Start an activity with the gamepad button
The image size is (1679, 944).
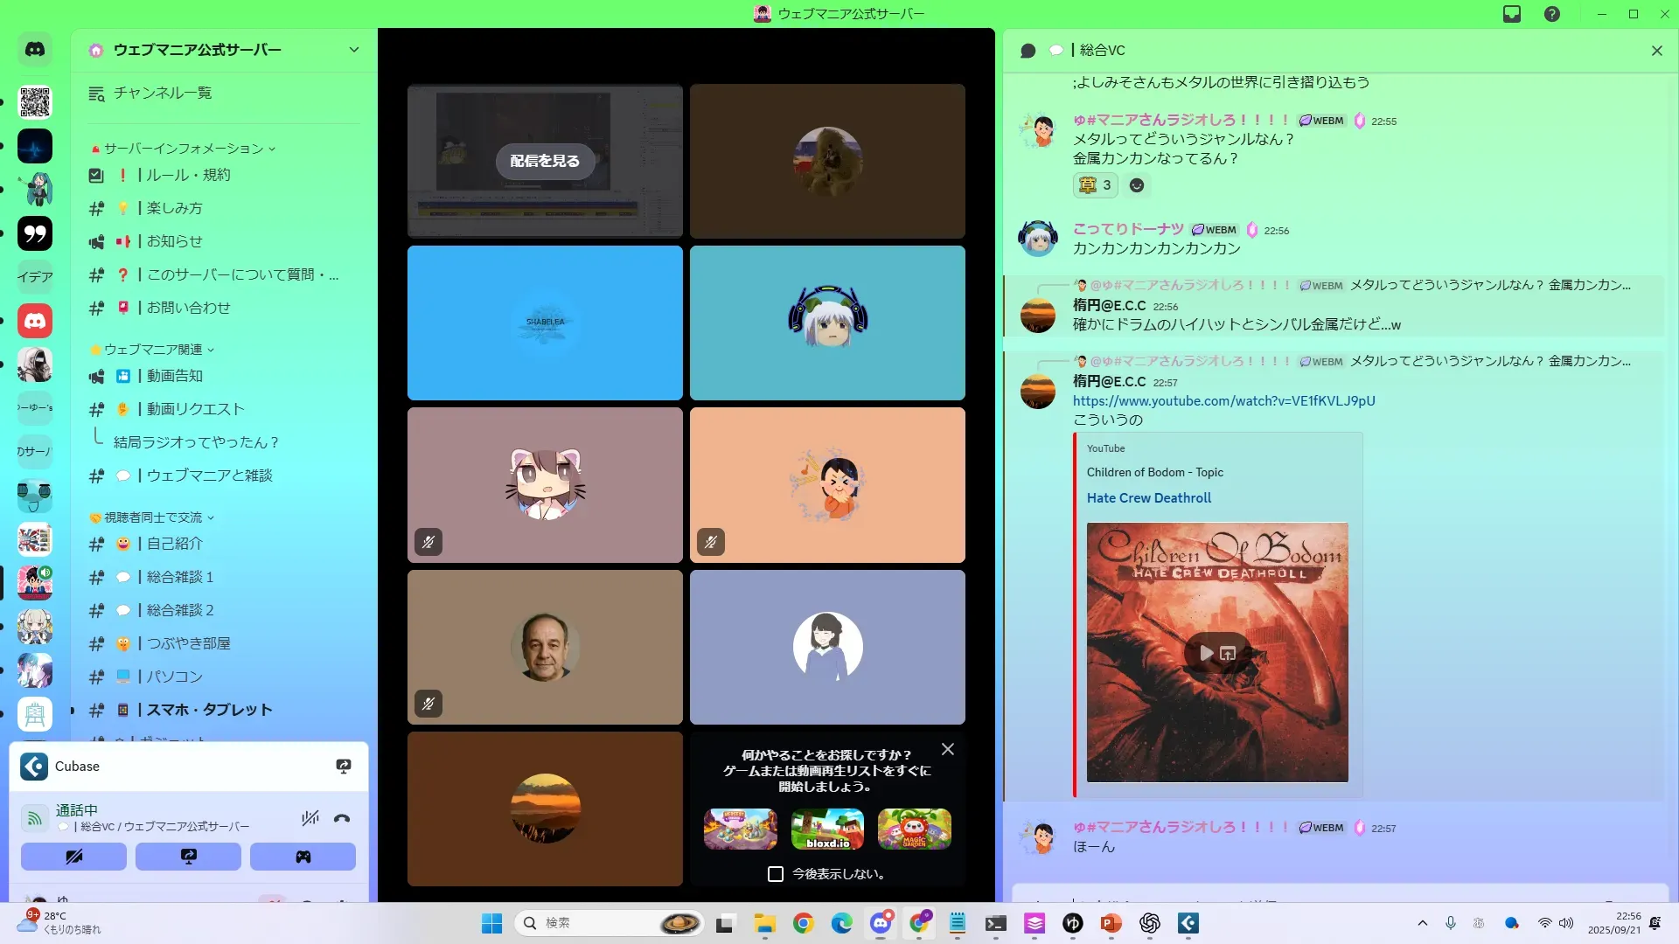(303, 857)
